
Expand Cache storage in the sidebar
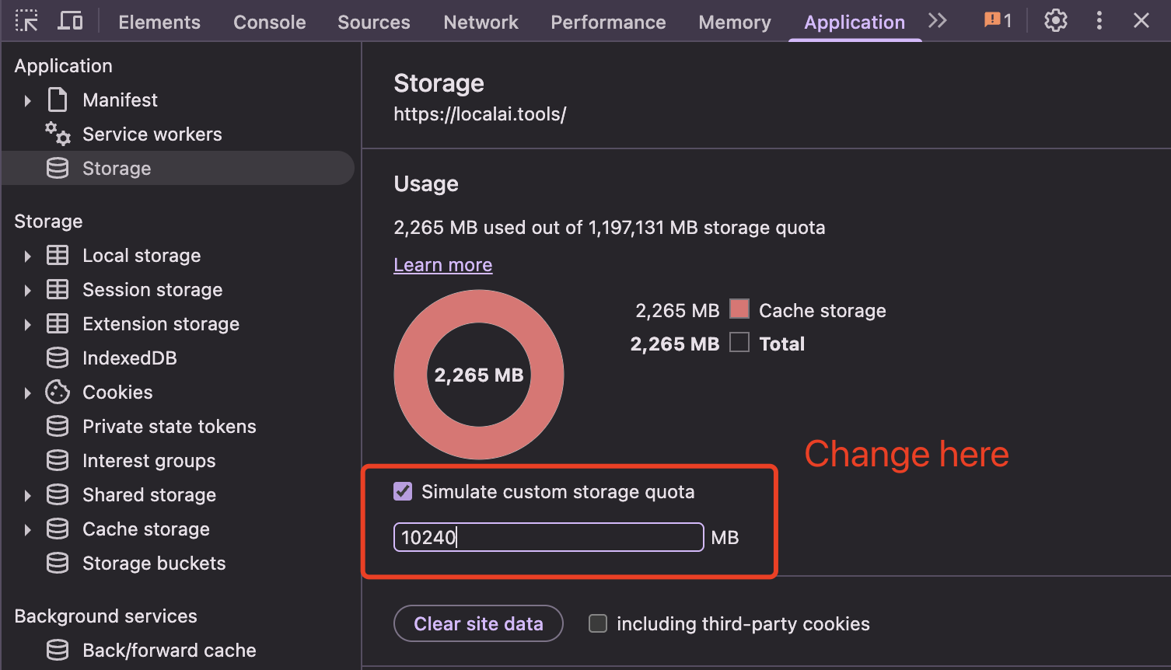(27, 529)
